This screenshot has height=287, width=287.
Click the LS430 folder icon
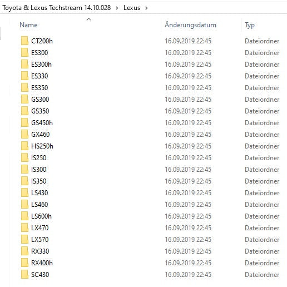24,192
